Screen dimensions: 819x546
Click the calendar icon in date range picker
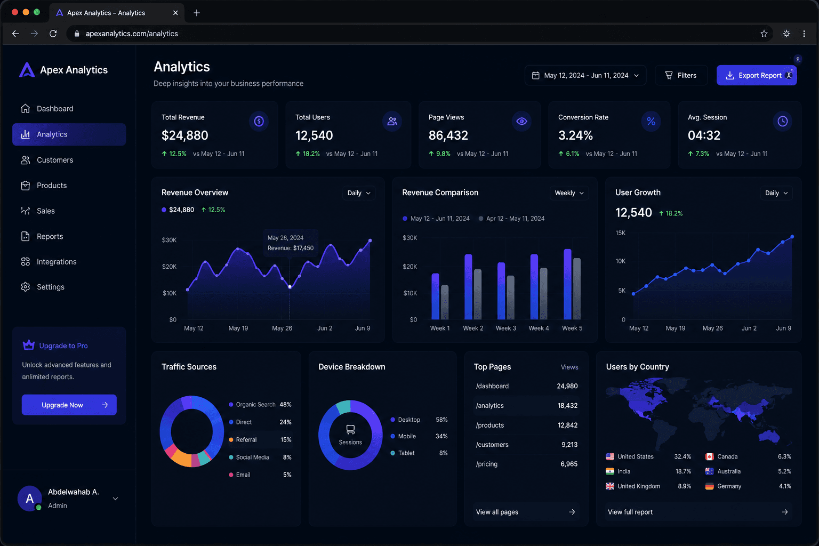[535, 75]
